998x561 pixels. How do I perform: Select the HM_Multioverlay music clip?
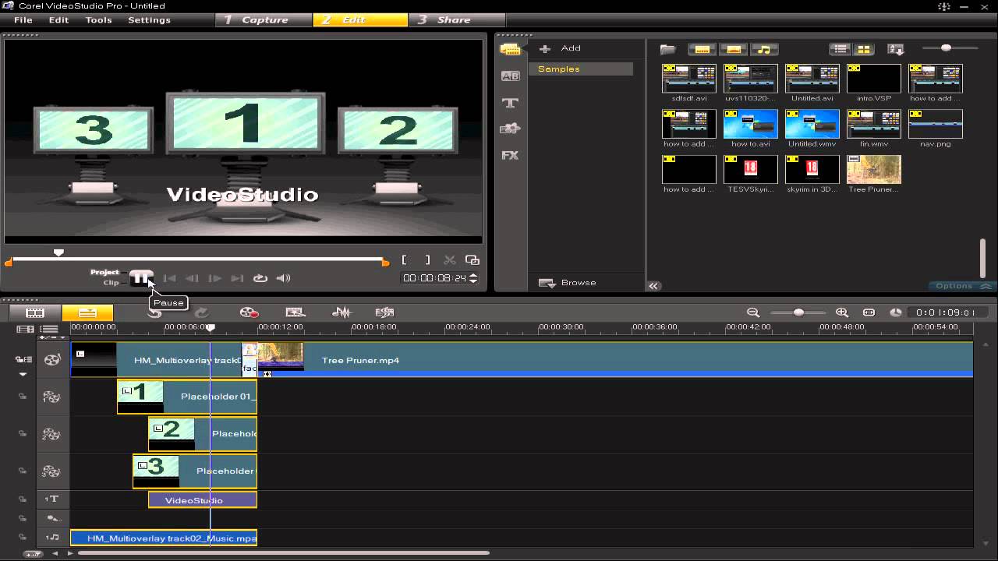coord(164,538)
